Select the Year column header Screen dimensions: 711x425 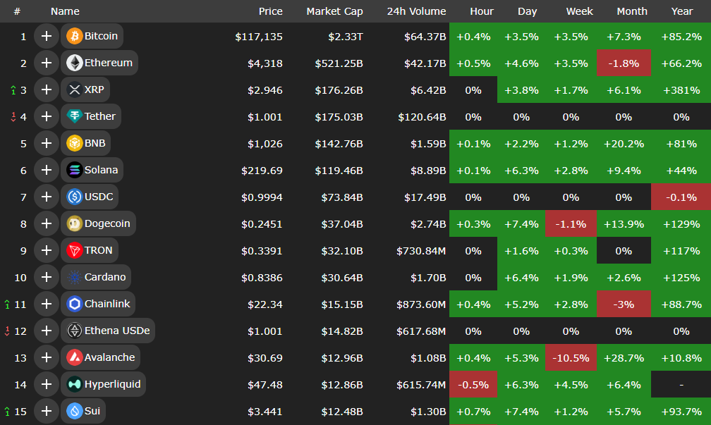(x=681, y=11)
